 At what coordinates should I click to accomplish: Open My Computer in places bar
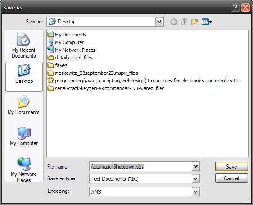(x=24, y=136)
